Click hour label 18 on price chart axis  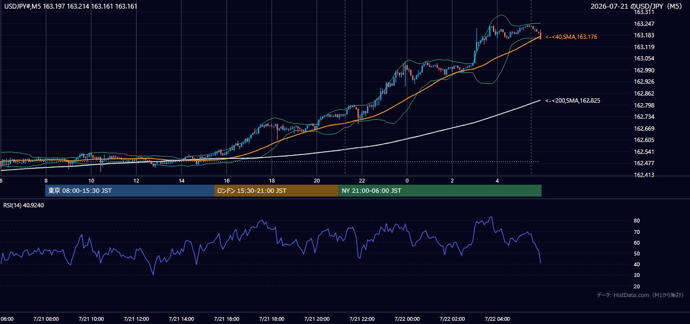tap(272, 180)
